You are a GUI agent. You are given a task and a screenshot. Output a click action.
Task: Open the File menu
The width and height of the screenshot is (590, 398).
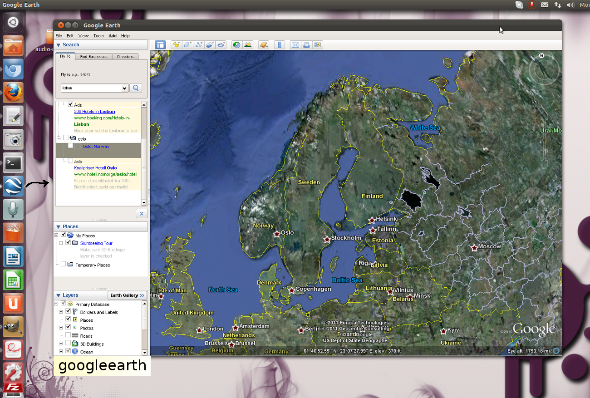[59, 36]
